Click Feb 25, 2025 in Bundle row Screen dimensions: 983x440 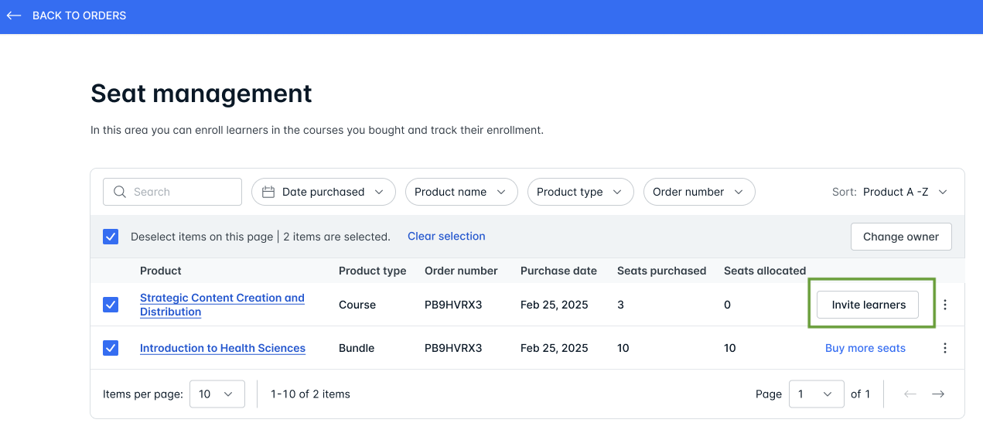pyautogui.click(x=555, y=348)
